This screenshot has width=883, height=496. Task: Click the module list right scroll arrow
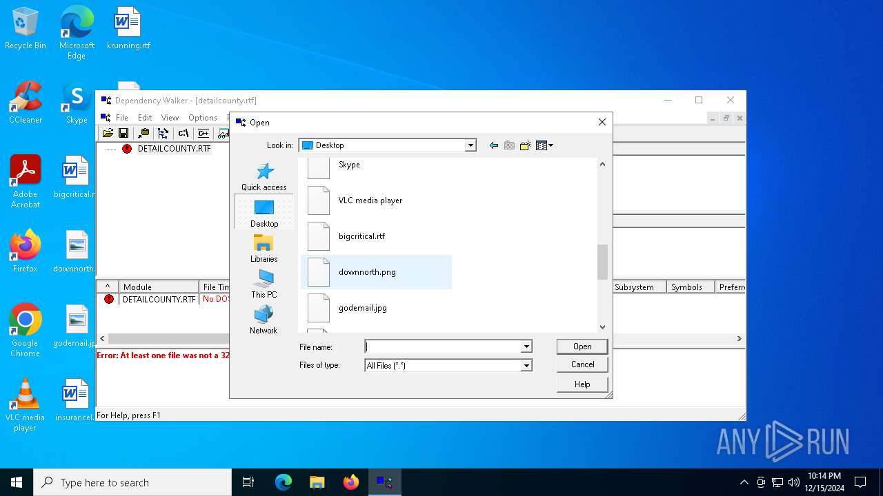[x=739, y=339]
